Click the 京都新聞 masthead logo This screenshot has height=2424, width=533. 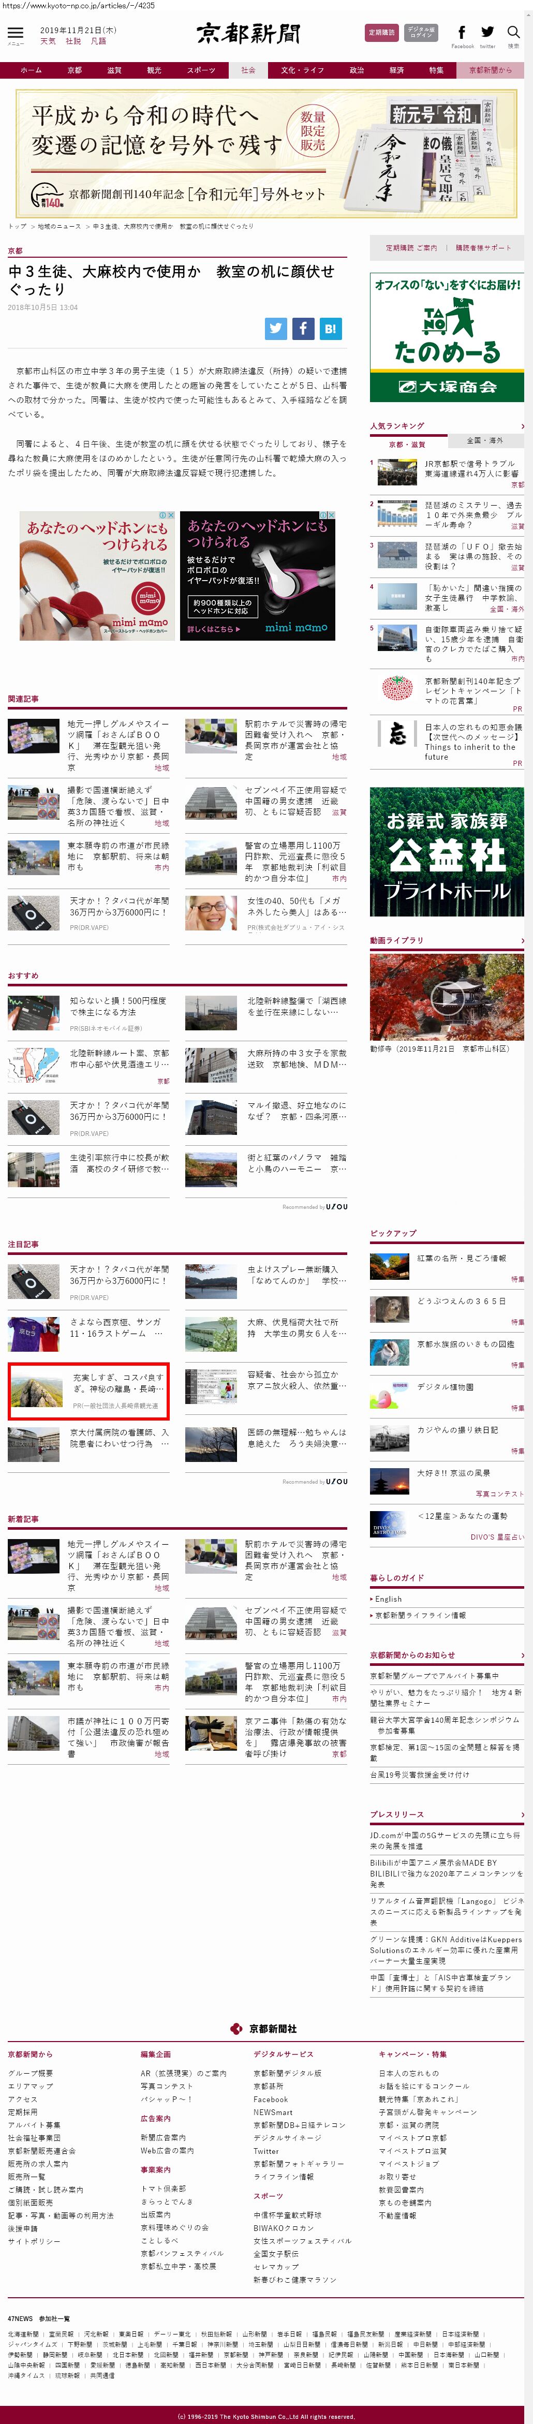click(x=248, y=34)
